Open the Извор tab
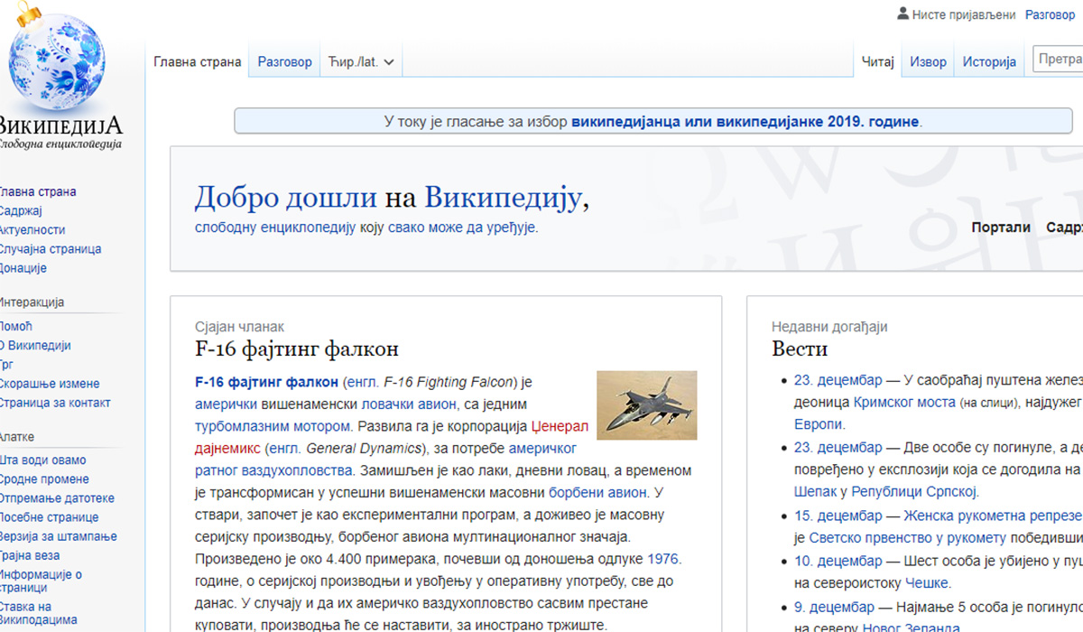This screenshot has width=1083, height=632. click(928, 62)
